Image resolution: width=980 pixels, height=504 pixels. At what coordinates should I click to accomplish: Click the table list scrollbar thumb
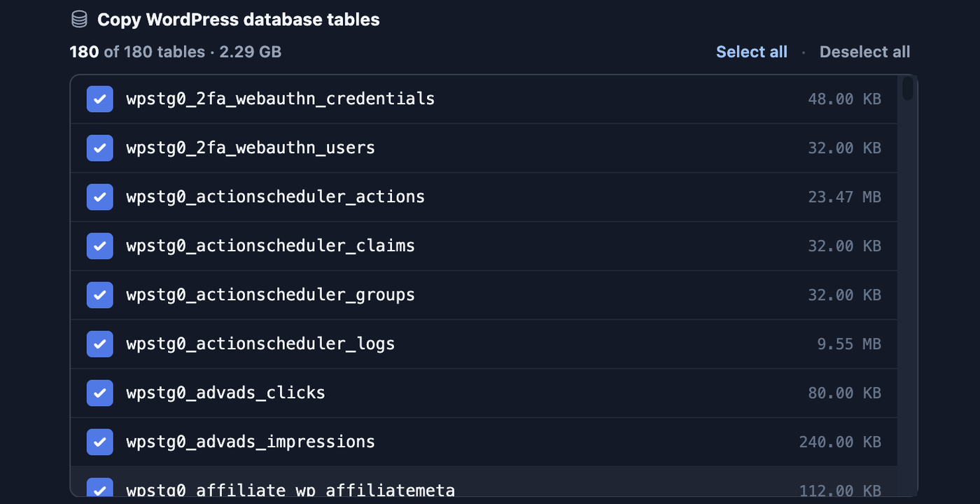(907, 89)
